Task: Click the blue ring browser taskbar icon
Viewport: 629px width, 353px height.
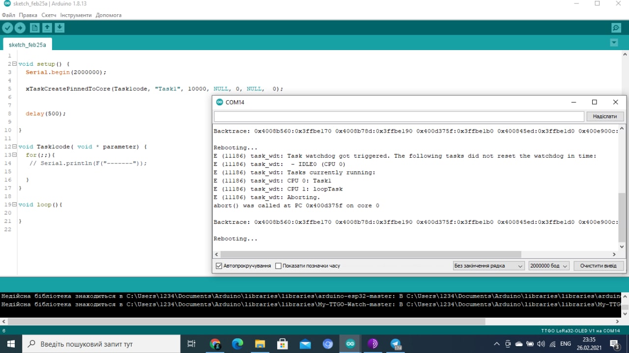Action: (x=328, y=344)
